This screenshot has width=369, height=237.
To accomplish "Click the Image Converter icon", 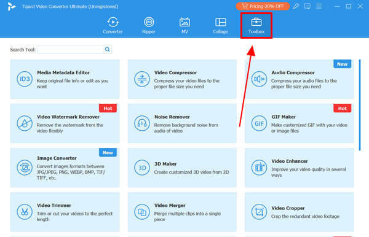I will pyautogui.click(x=25, y=168).
